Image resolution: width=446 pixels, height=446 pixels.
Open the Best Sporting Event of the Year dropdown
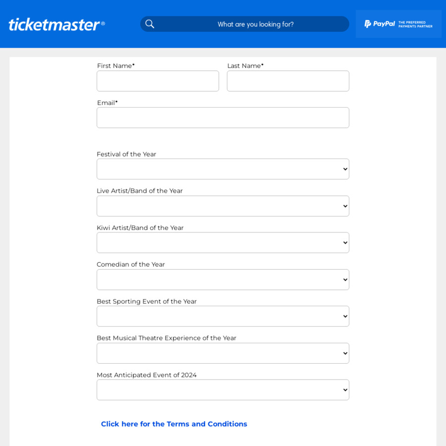click(x=223, y=316)
